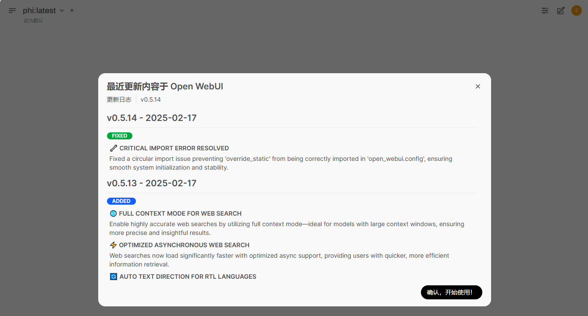Open the user avatar menu
Image resolution: width=588 pixels, height=316 pixels.
[577, 11]
